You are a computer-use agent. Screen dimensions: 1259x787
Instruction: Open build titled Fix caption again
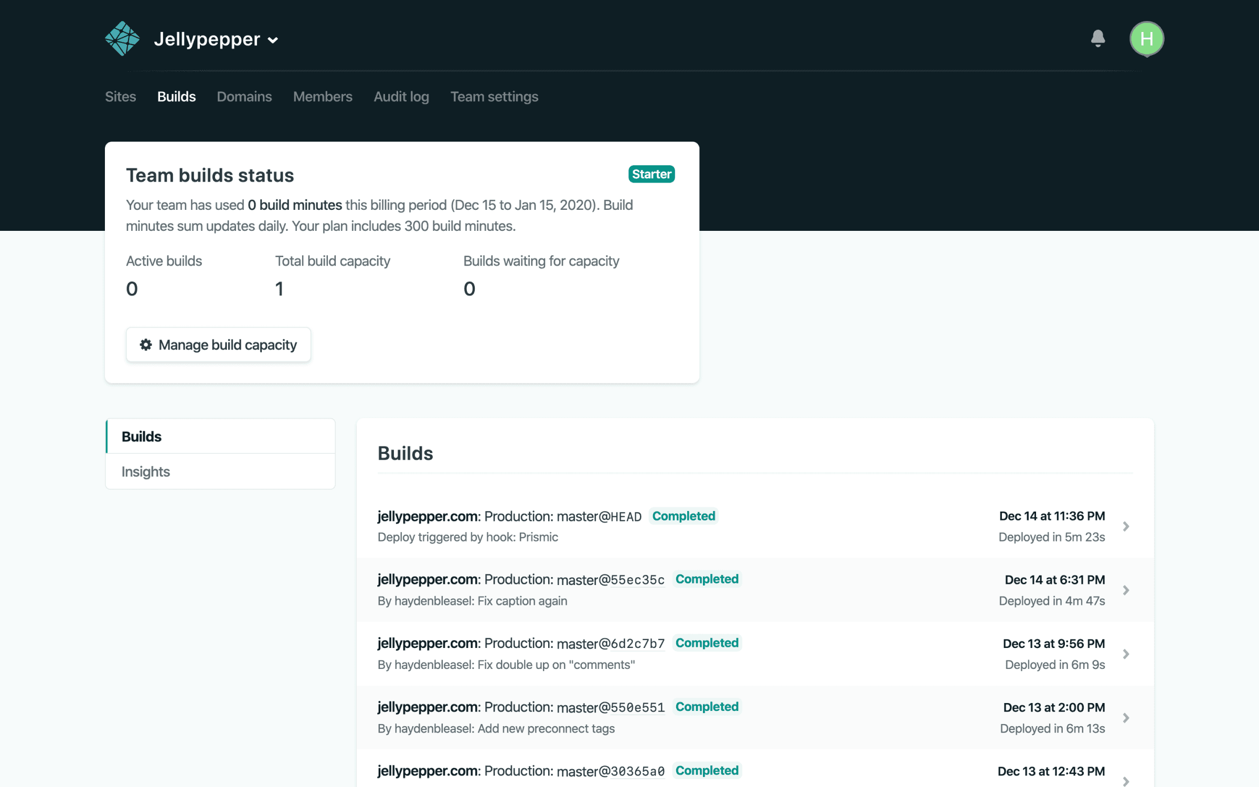[755, 590]
